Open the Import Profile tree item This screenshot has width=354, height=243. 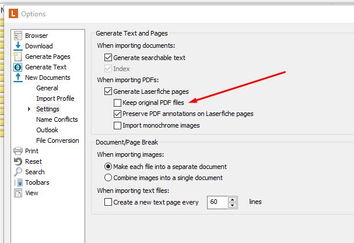[55, 98]
